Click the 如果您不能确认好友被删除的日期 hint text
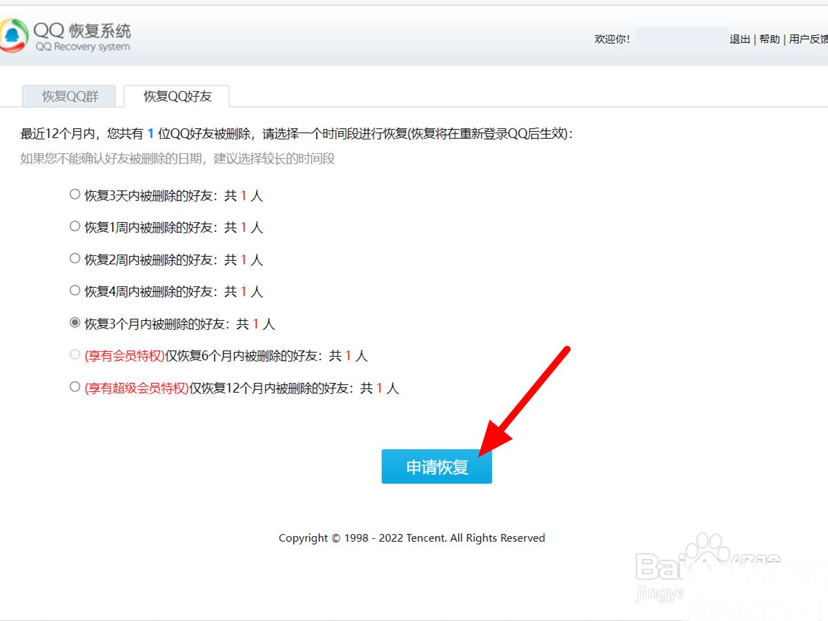The height and width of the screenshot is (621, 828). pos(177,159)
